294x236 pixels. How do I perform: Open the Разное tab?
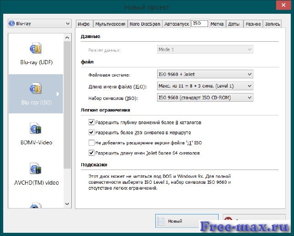[x=253, y=24]
